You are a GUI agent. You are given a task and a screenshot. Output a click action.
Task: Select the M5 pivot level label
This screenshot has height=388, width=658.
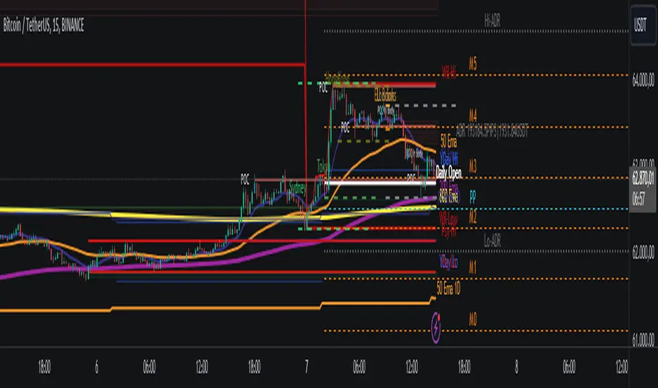pyautogui.click(x=473, y=64)
